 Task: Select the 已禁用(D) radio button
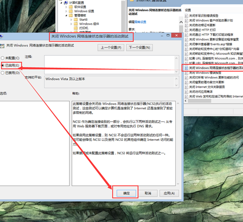point(2,73)
